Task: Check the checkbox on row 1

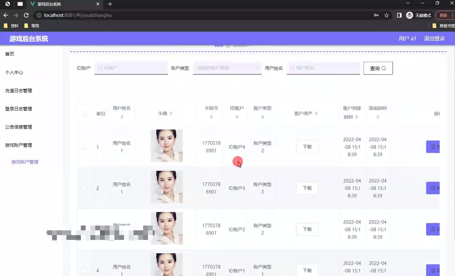Action: pyautogui.click(x=84, y=147)
